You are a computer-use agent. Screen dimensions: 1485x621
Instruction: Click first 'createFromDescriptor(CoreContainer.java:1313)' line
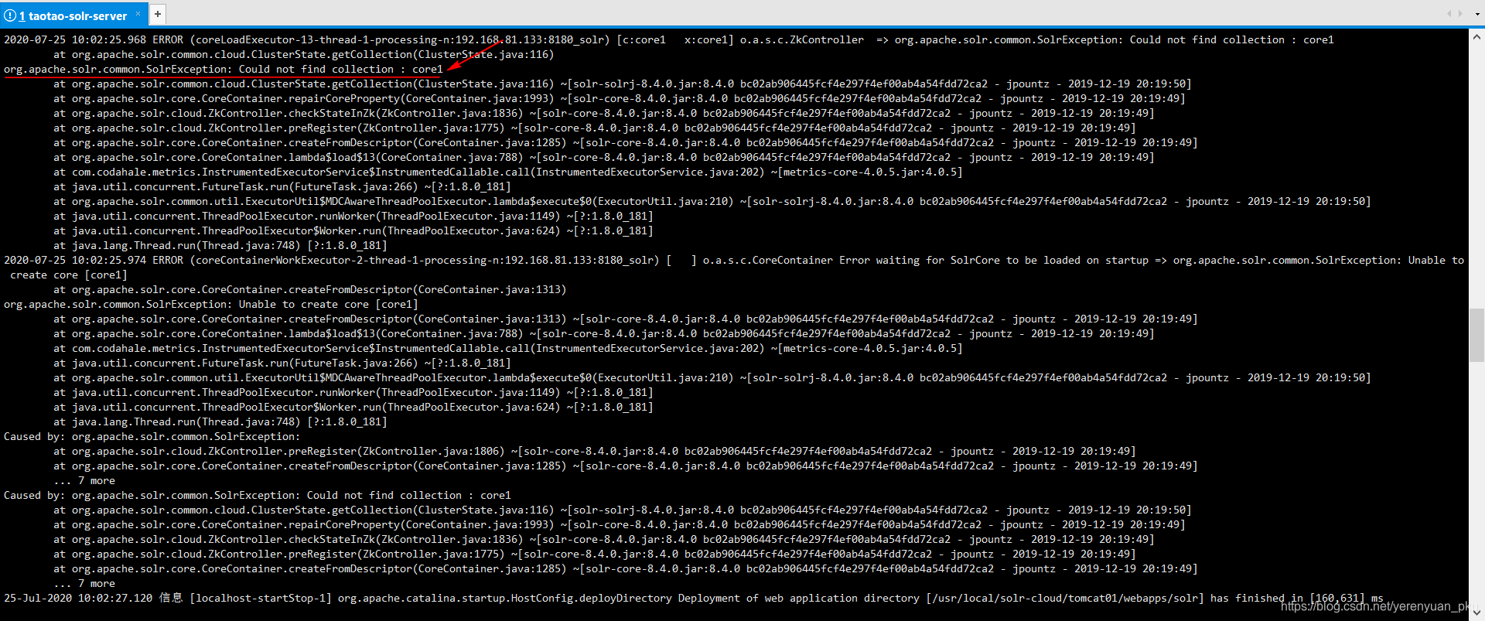310,289
